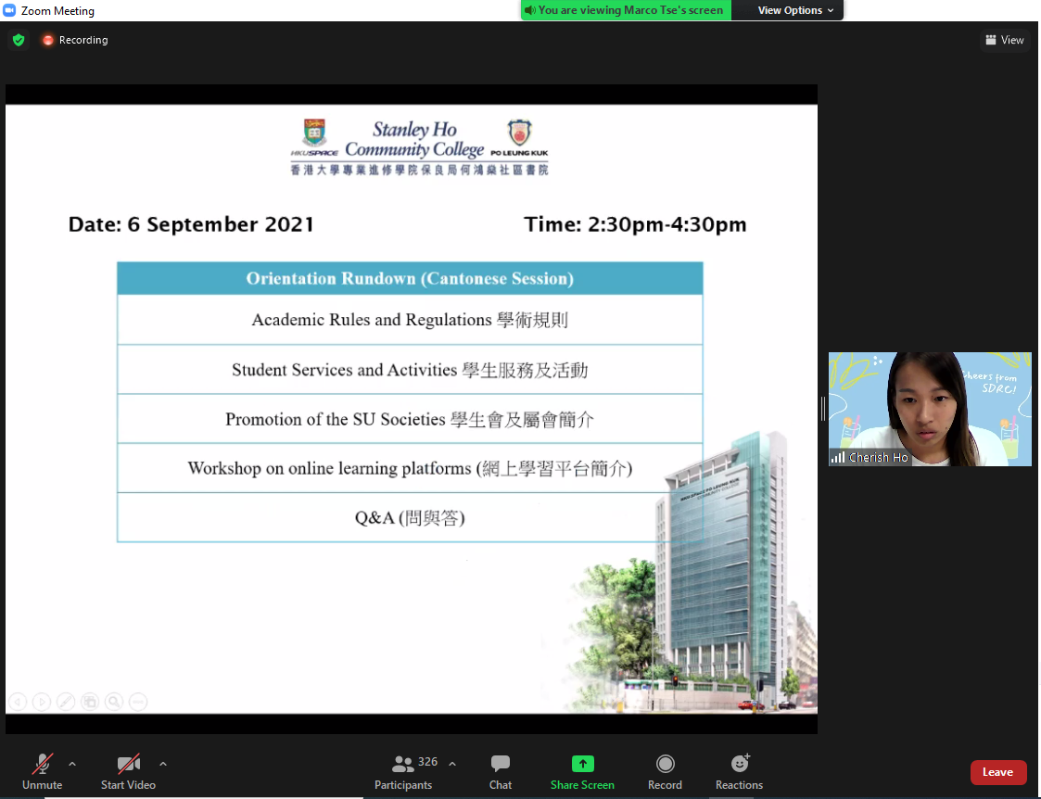Click 'Academic Rules and Regulations' row
This screenshot has height=799, width=1041.
pyautogui.click(x=410, y=320)
